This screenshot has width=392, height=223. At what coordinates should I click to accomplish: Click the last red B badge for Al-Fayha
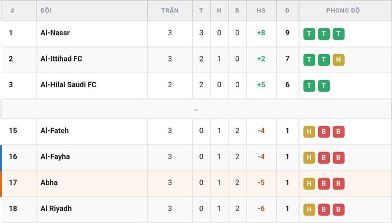point(338,158)
